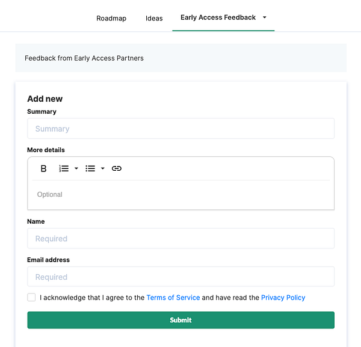Viewport: 361px width, 347px height.
Task: Focus the Summary input field
Action: tap(180, 129)
